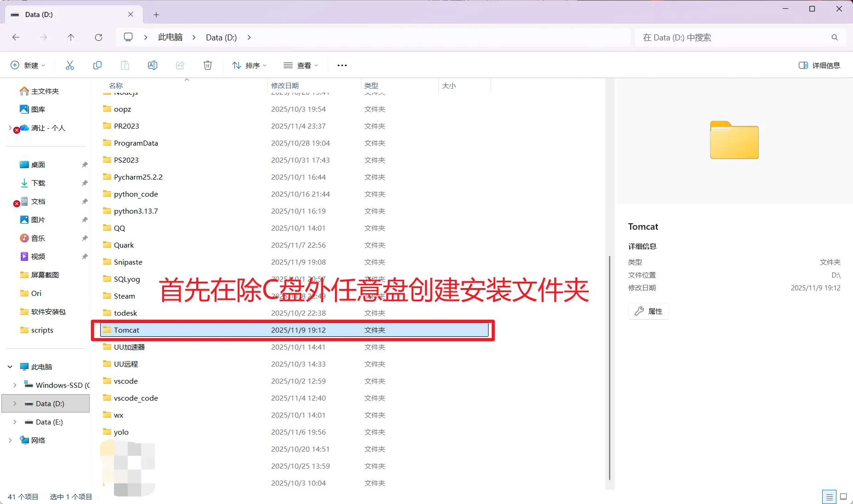The image size is (853, 504).
Task: Select the ProgramData folder
Action: 130,143
